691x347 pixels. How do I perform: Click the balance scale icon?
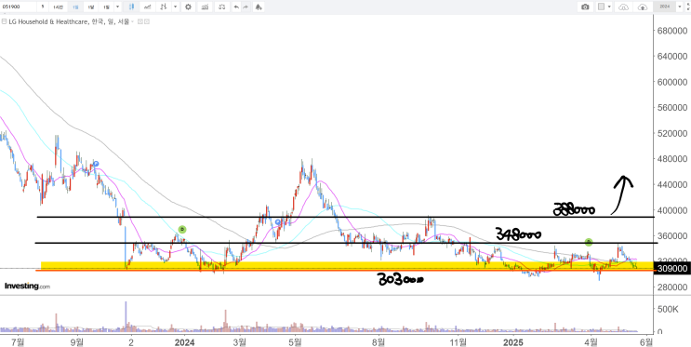click(222, 7)
